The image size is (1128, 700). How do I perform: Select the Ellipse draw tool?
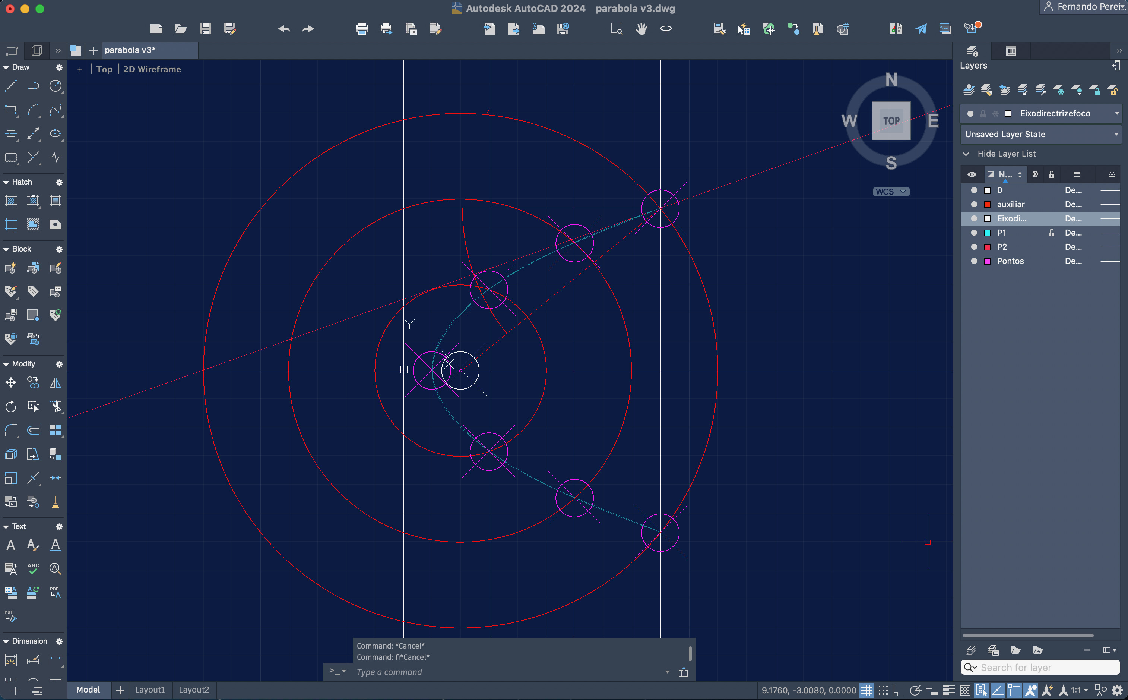click(x=56, y=134)
